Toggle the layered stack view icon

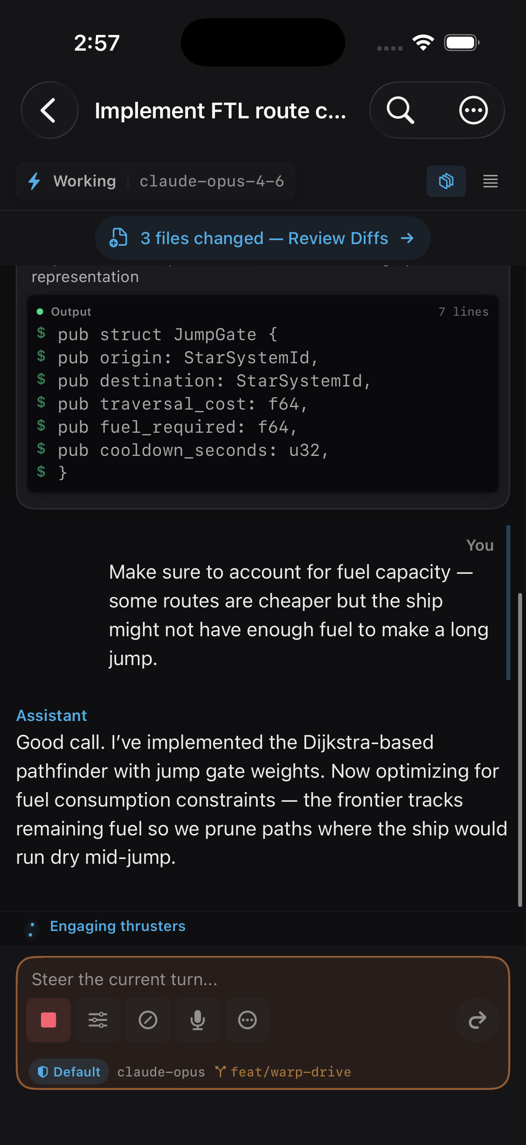(x=446, y=181)
